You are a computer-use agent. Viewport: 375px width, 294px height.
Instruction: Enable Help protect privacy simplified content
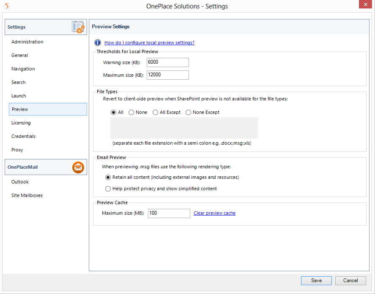108,189
